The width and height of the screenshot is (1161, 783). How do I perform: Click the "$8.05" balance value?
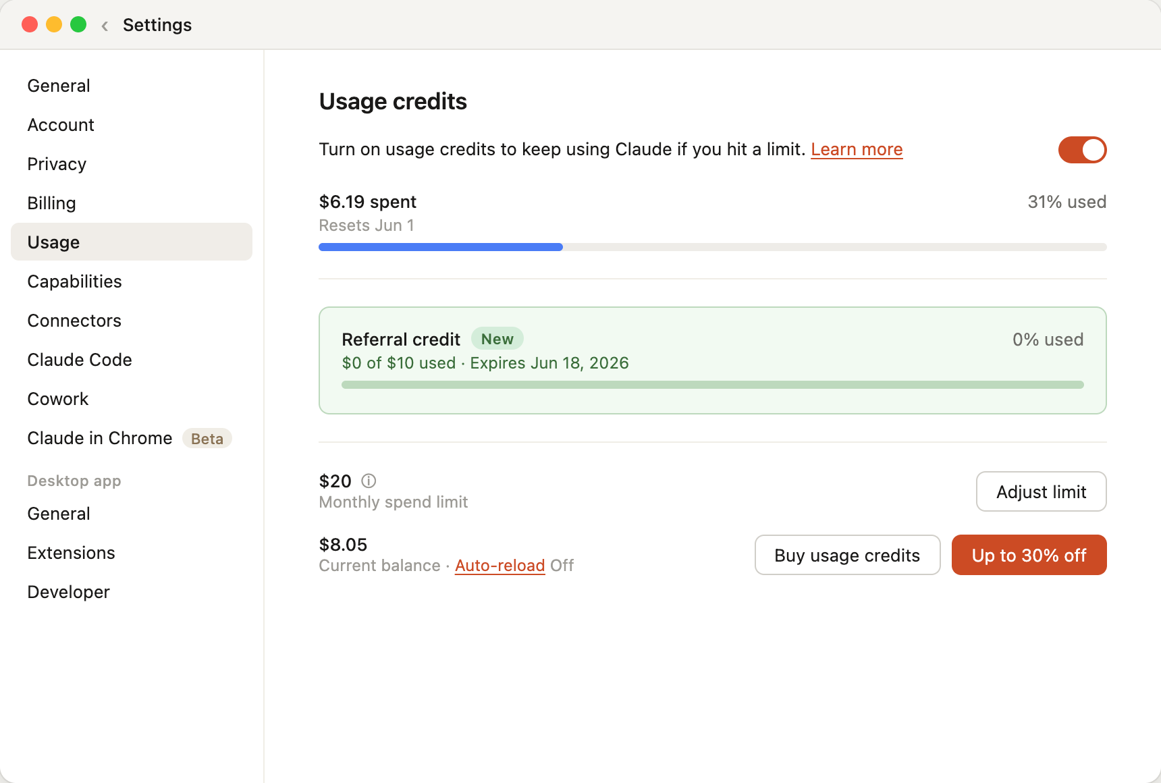point(343,545)
